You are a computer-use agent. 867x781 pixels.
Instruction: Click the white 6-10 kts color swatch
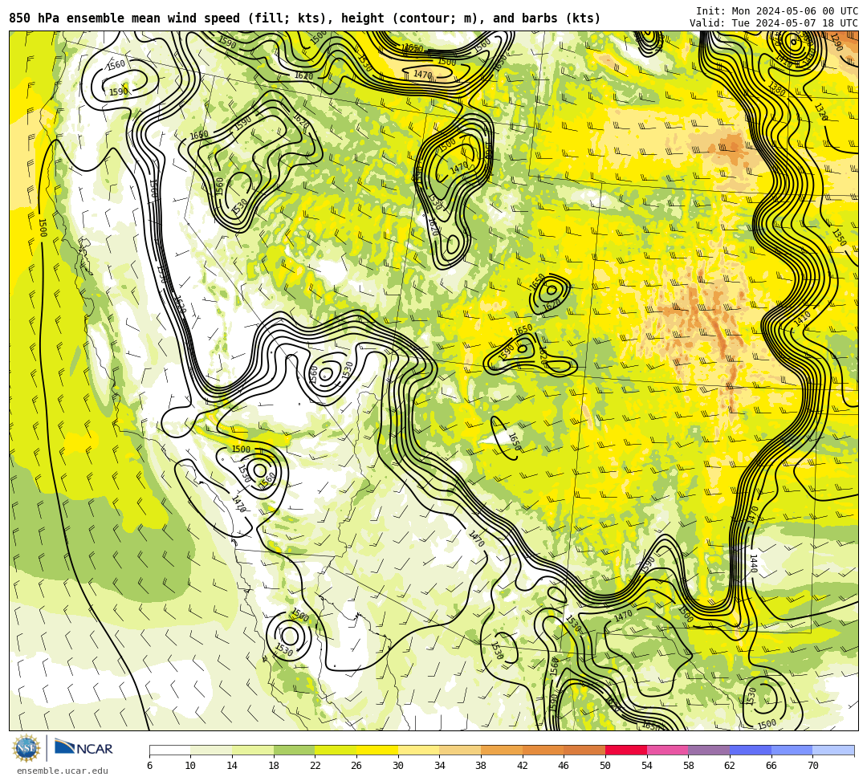click(170, 750)
